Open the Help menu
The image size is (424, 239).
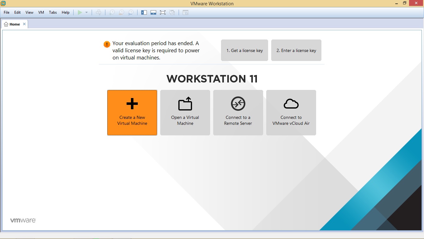(x=65, y=12)
